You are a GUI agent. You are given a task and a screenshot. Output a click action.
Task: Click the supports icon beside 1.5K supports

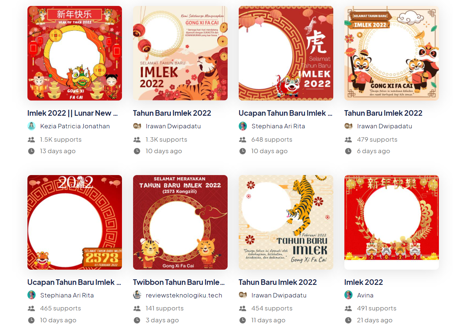coord(31,140)
